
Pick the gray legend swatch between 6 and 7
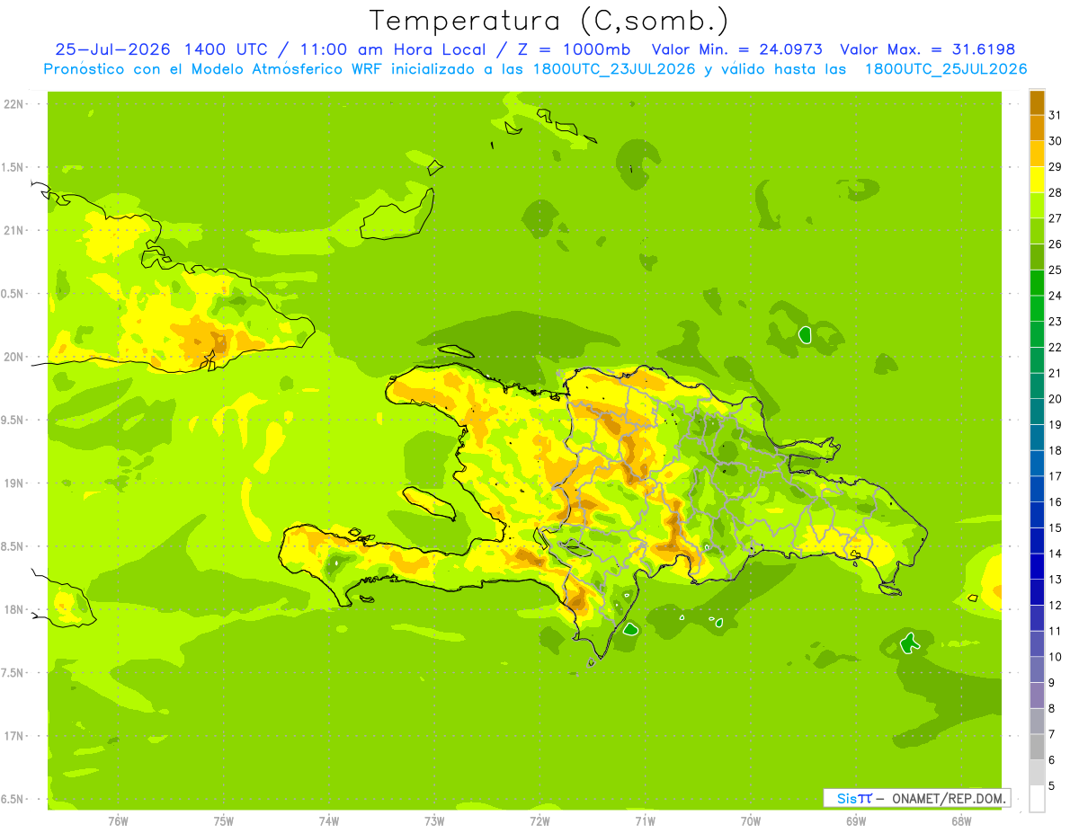[1037, 747]
